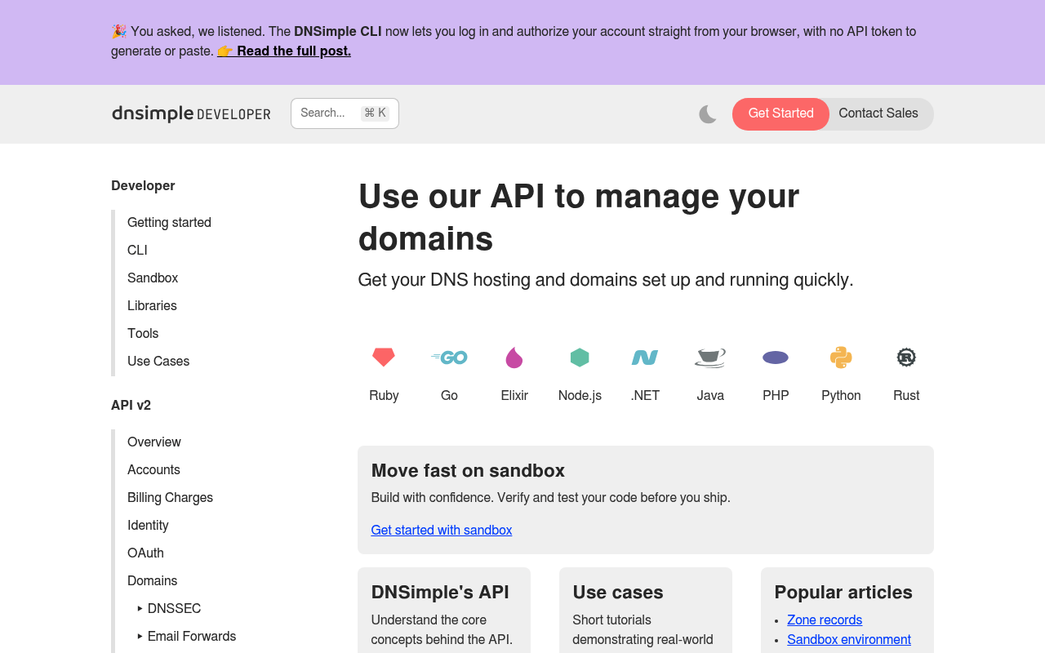
Task: Open the Ruby library icon
Action: (x=384, y=358)
